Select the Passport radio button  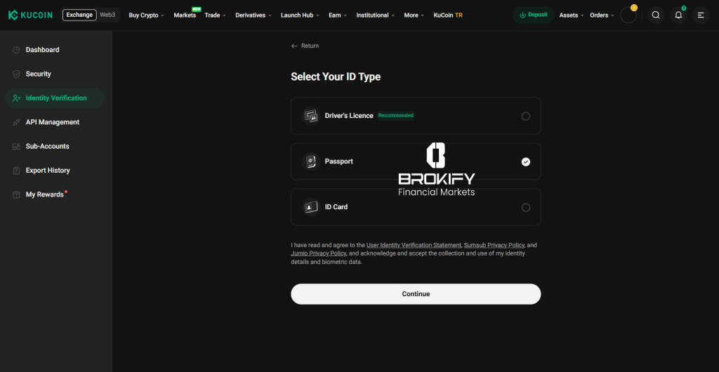coord(525,161)
